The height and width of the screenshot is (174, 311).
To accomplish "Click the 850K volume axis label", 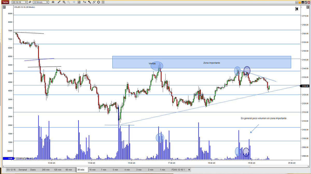I will click(10, 13).
